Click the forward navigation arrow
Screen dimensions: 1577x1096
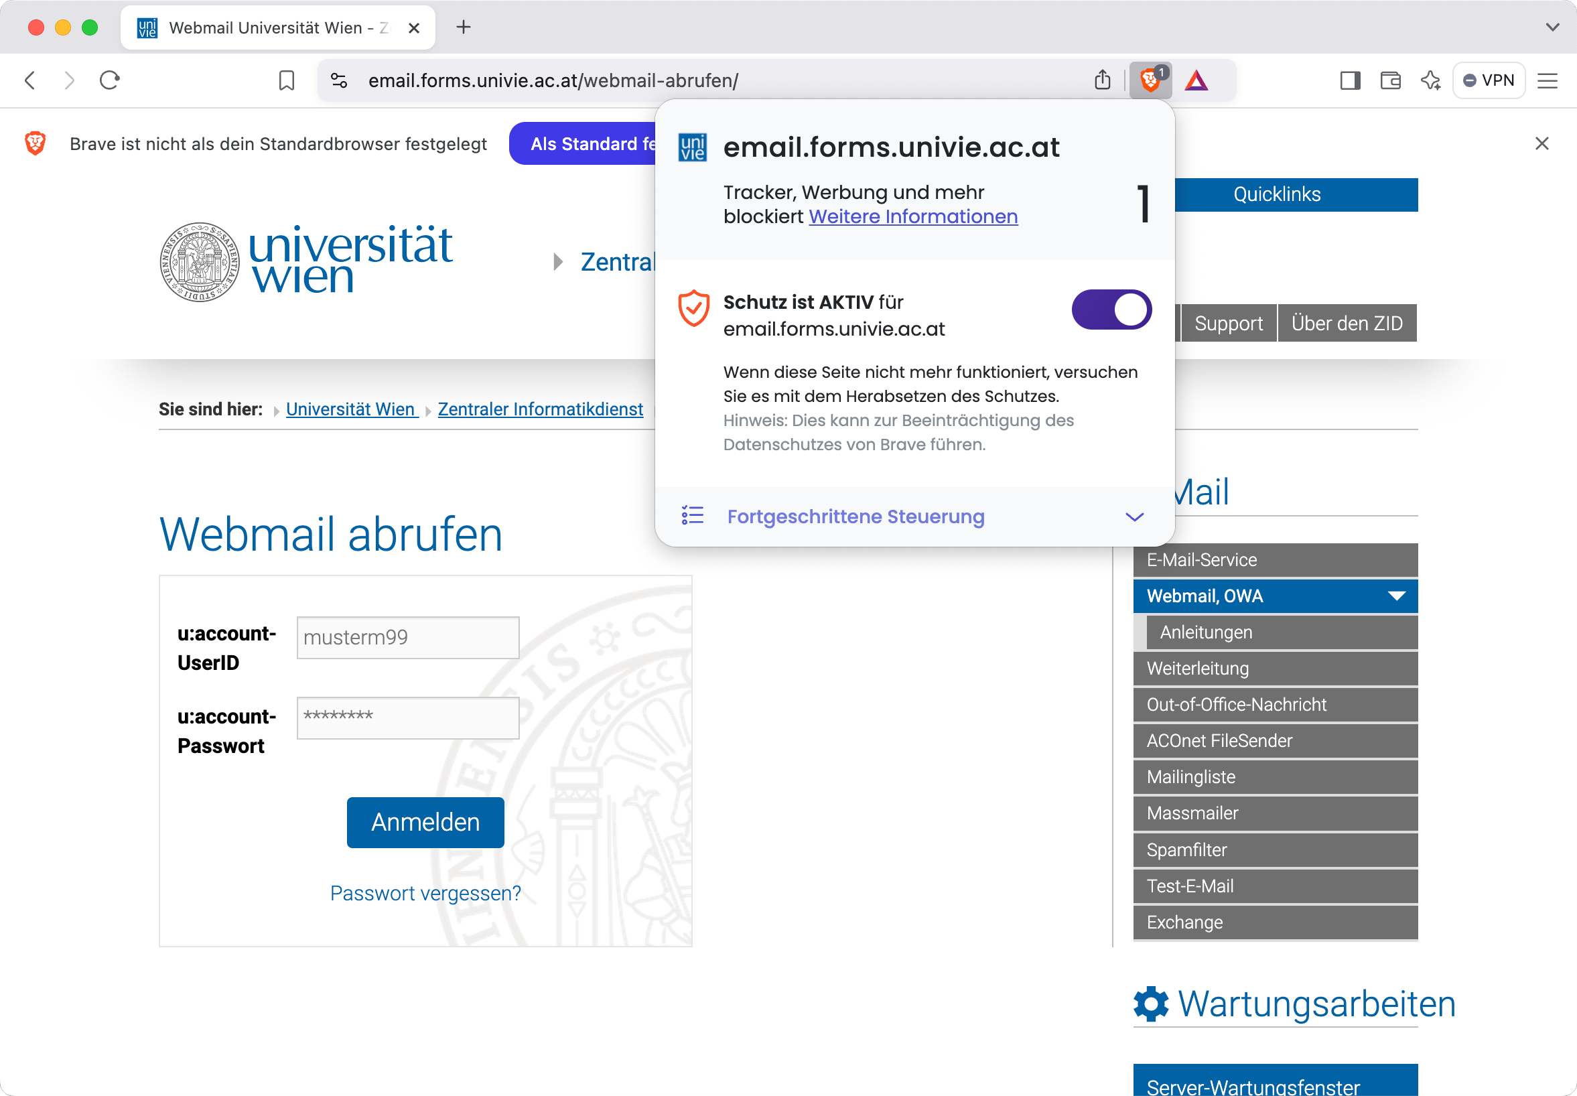70,80
